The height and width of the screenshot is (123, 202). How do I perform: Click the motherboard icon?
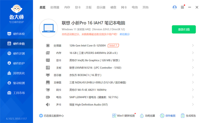click(x=48, y=68)
